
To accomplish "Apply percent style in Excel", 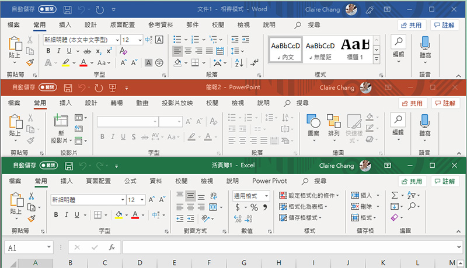I will click(x=254, y=207).
